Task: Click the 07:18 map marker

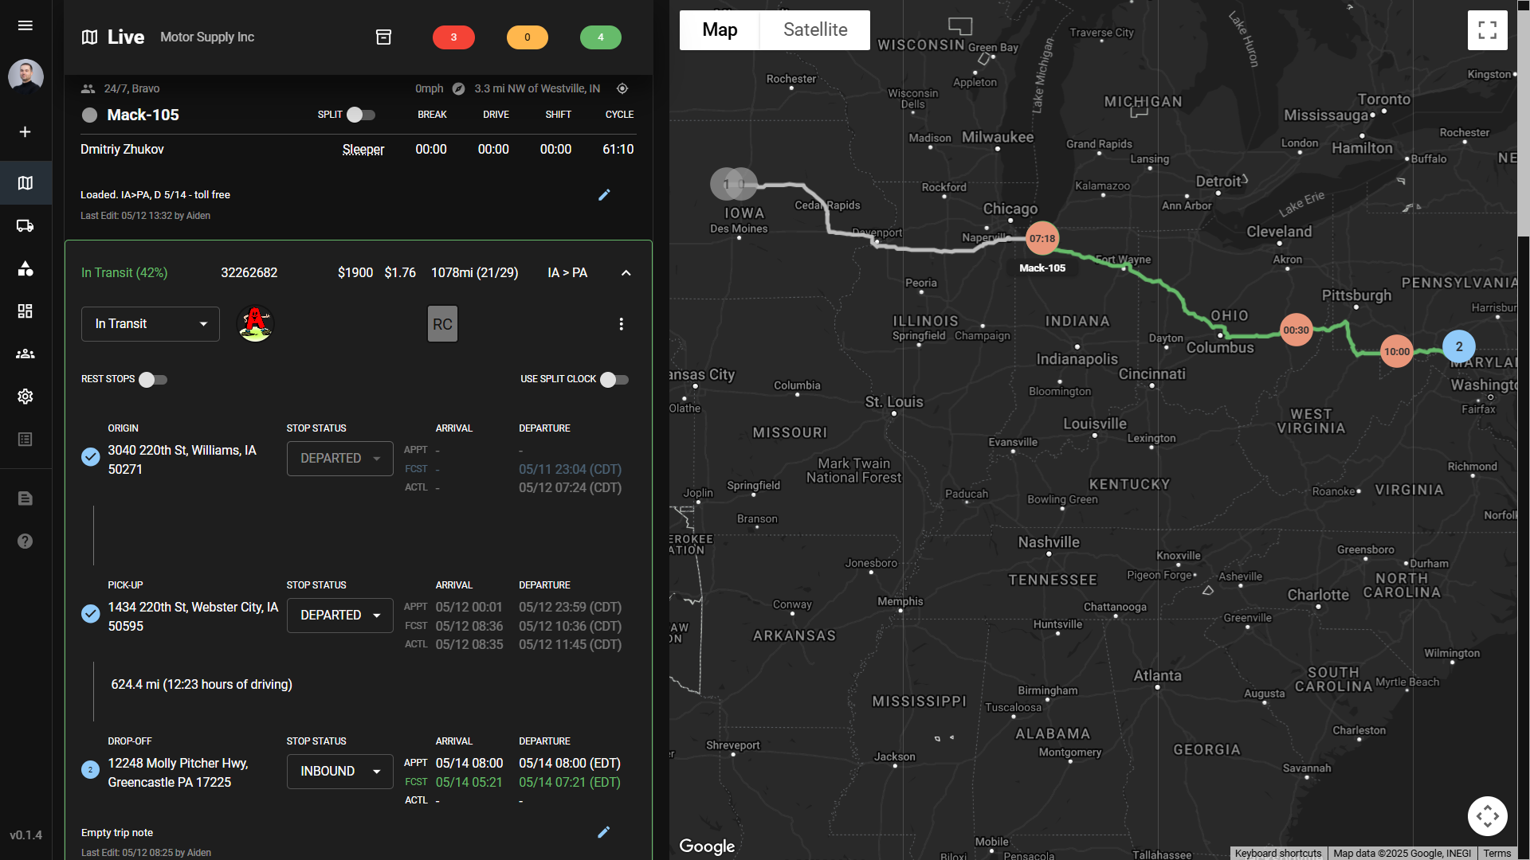Action: point(1042,239)
